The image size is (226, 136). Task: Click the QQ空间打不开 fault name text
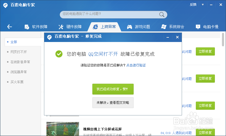(x=103, y=54)
